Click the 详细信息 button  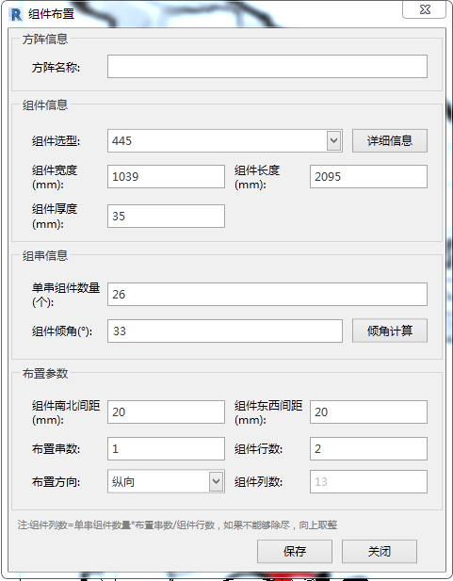point(390,141)
